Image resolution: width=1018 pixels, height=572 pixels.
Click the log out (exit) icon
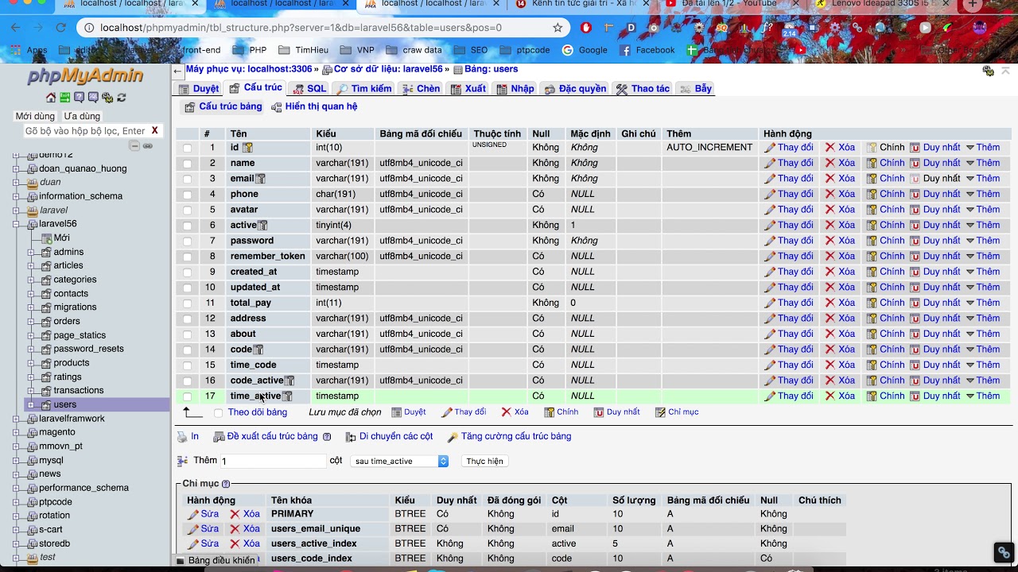pyautogui.click(x=65, y=98)
